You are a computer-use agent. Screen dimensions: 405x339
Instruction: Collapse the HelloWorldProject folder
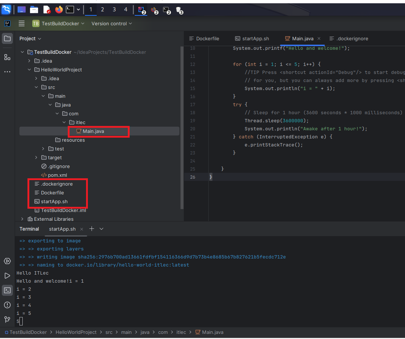[x=29, y=70]
